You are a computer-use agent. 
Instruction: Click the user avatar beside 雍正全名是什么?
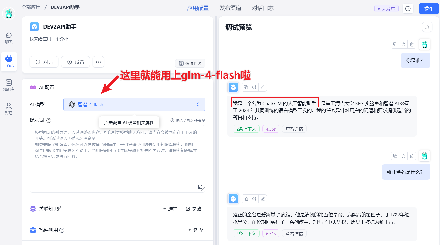(x=425, y=156)
